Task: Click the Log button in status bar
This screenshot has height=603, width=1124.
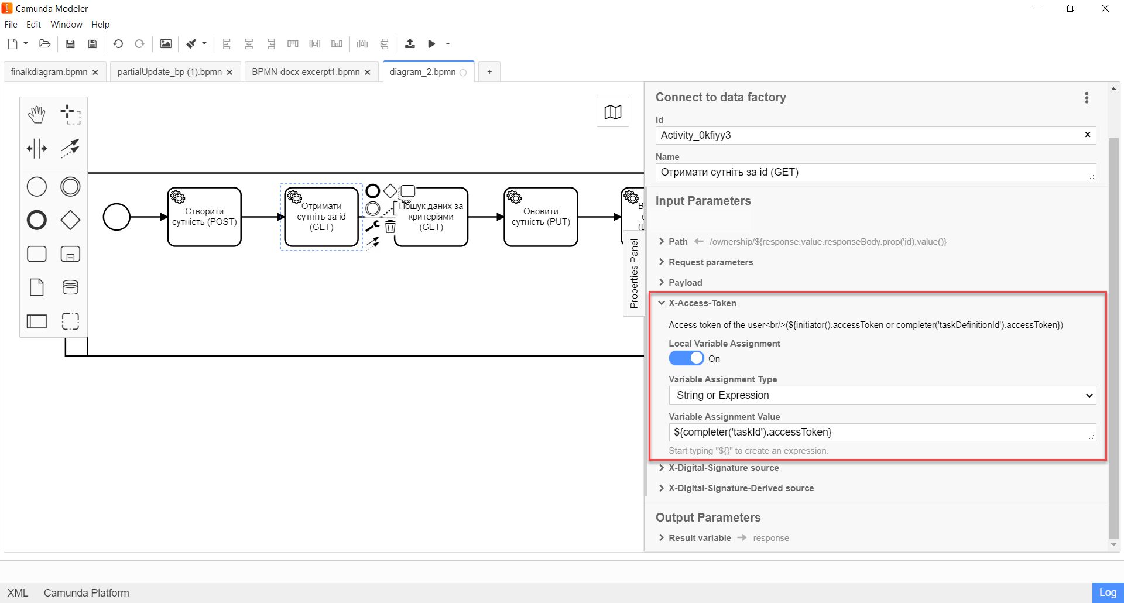Action: (1108, 592)
